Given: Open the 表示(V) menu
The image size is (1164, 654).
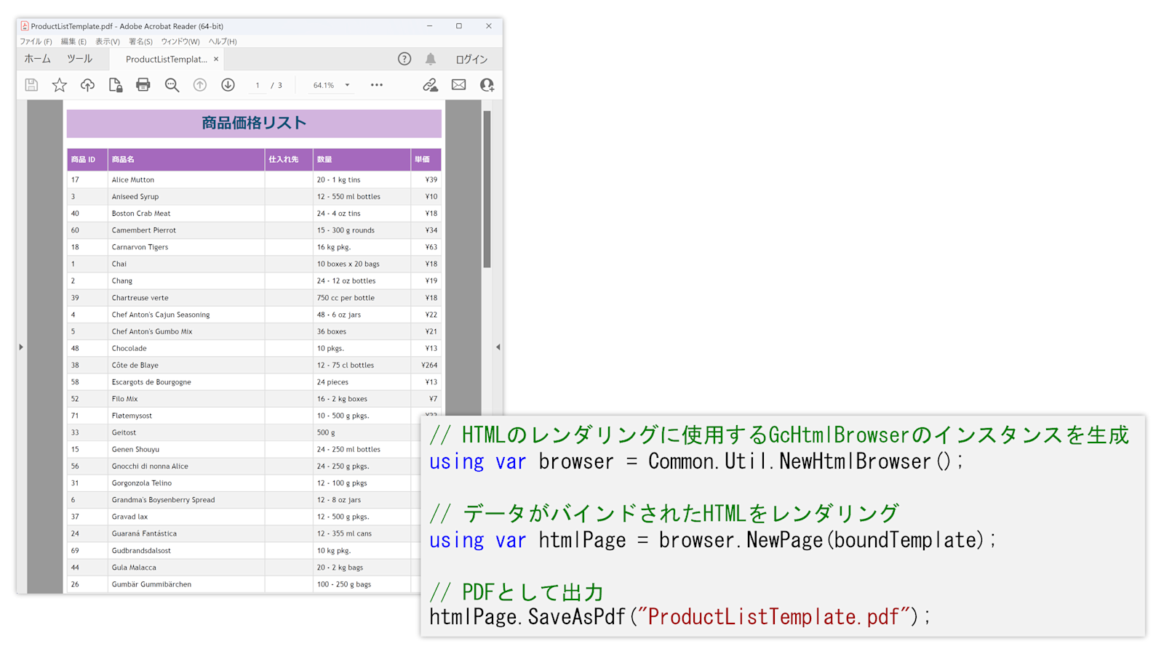Looking at the screenshot, I should point(108,41).
